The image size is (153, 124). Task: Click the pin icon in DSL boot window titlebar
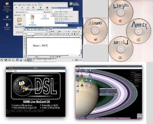pyautogui.click(x=12, y=68)
